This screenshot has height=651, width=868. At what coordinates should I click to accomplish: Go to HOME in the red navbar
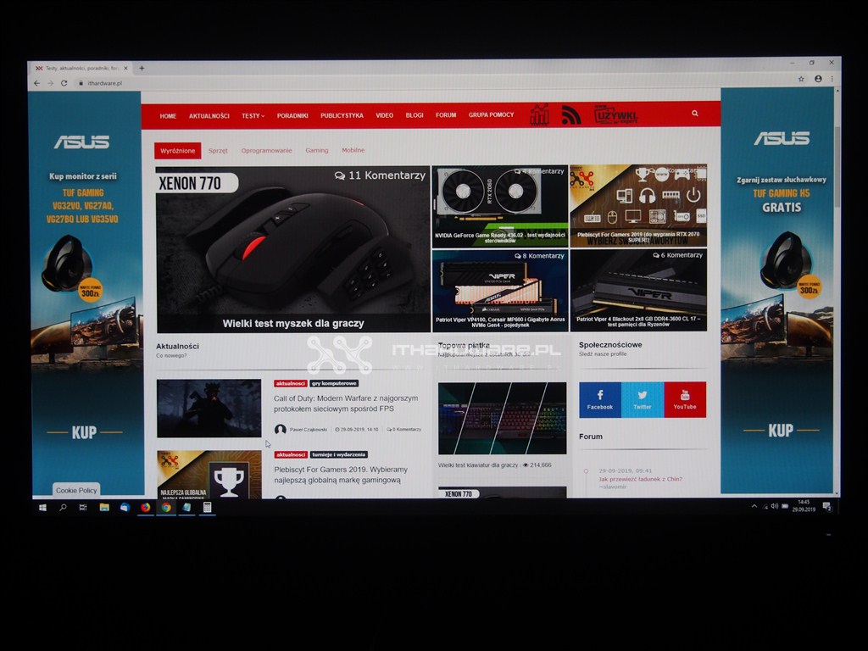click(x=168, y=116)
